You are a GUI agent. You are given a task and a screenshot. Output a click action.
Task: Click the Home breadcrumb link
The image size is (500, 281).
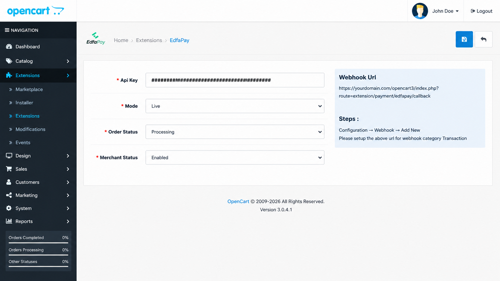121,40
